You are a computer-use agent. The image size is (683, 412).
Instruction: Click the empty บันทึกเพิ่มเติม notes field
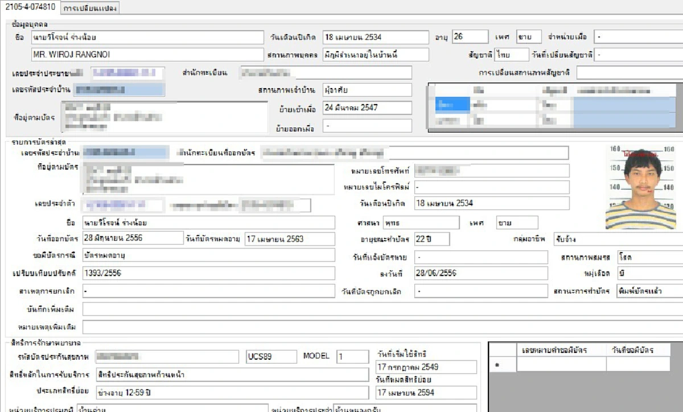[x=382, y=309]
